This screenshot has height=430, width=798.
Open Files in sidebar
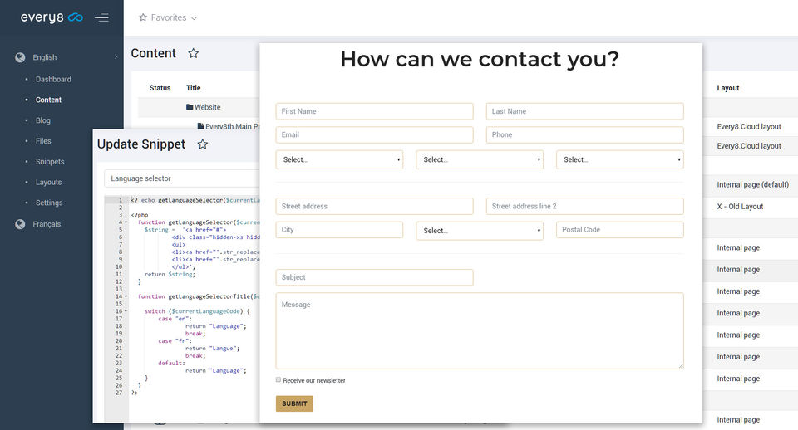(x=43, y=141)
